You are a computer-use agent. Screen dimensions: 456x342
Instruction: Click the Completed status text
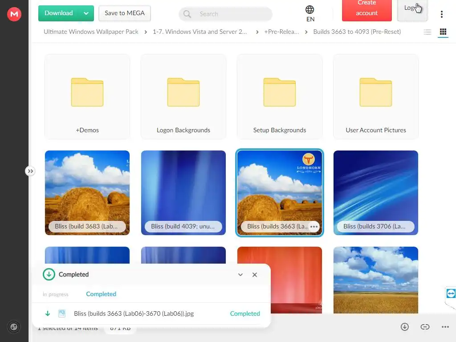tap(245, 313)
